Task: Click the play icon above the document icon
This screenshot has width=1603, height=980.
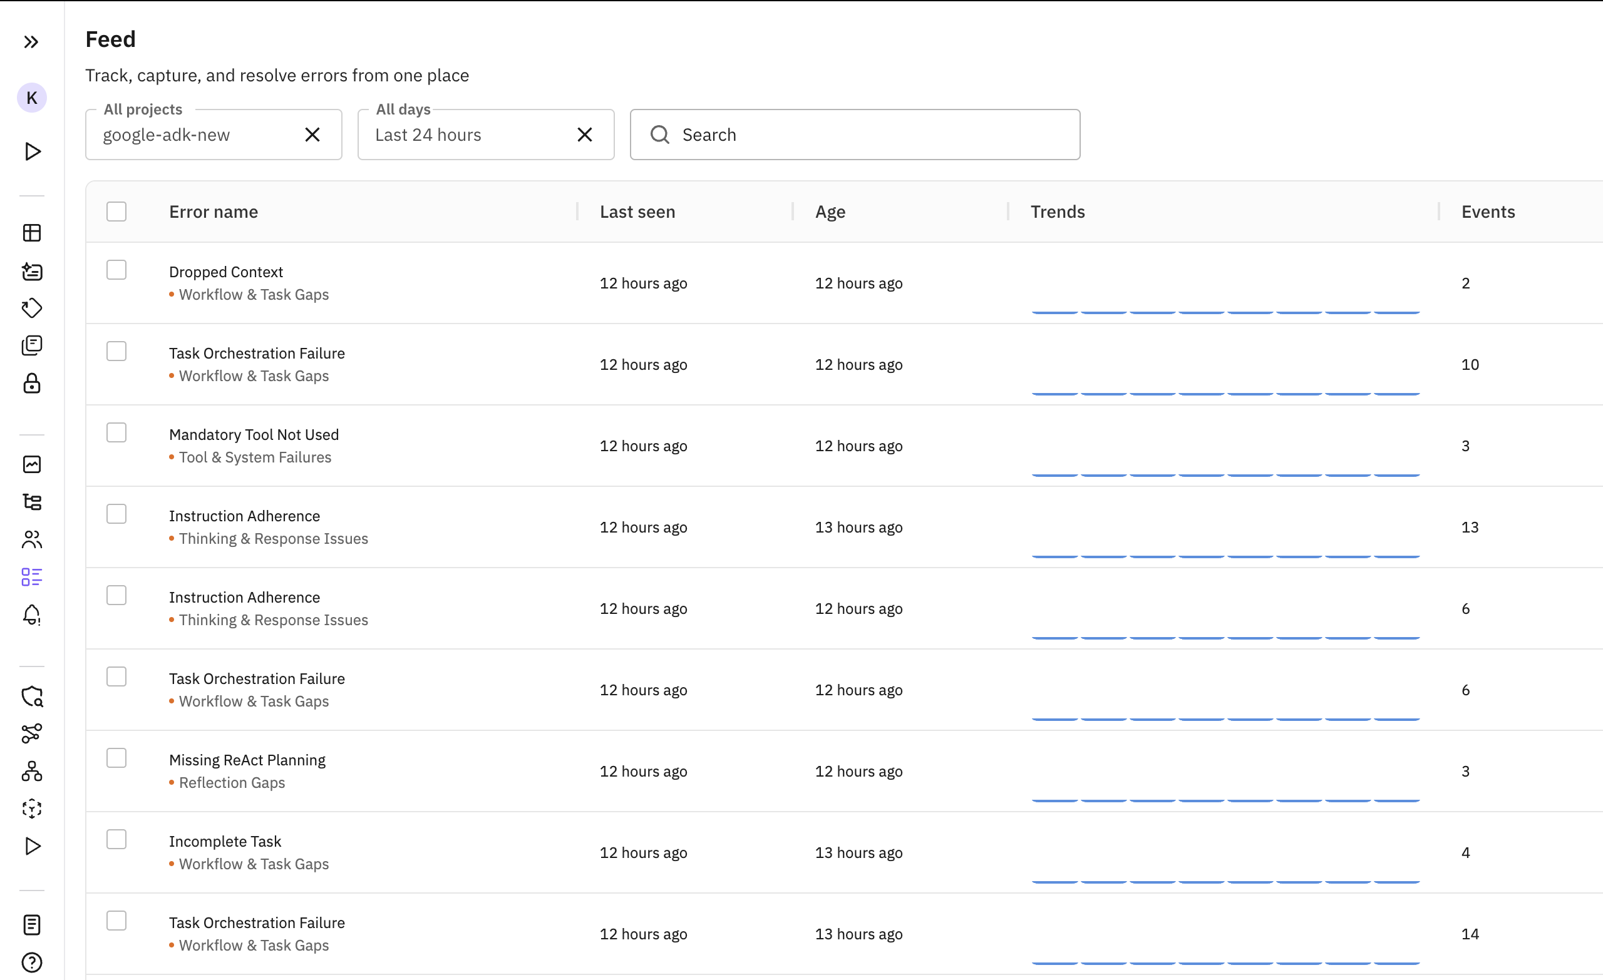Action: (x=32, y=847)
